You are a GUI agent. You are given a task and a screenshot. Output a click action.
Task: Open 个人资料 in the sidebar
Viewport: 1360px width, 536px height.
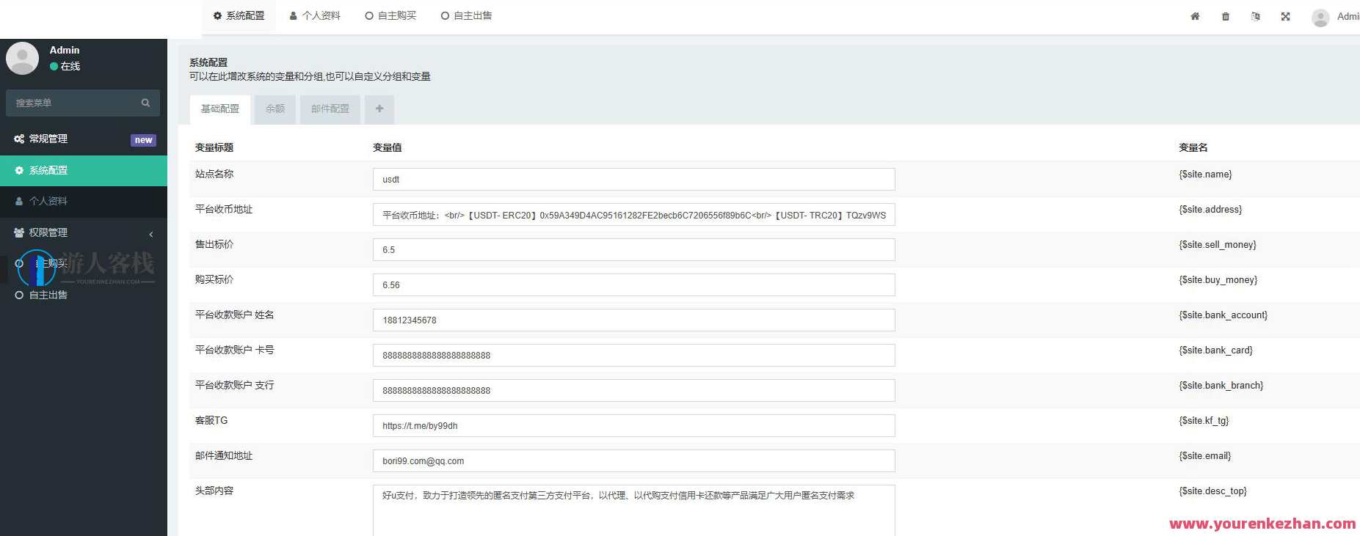coord(84,201)
